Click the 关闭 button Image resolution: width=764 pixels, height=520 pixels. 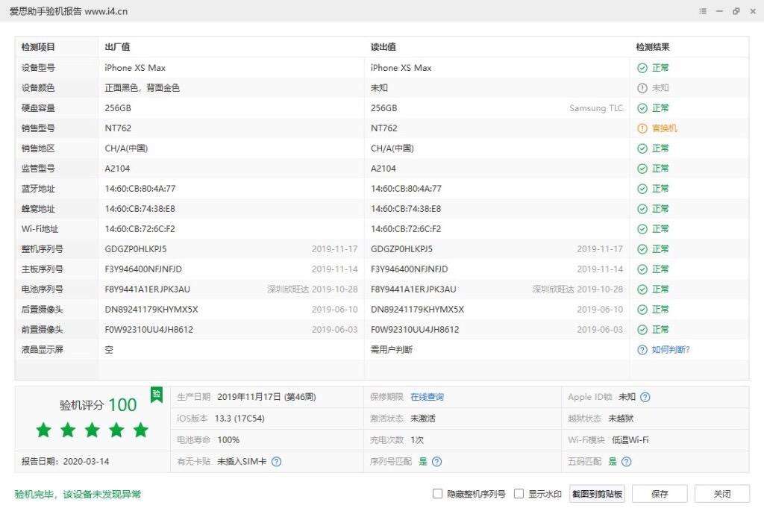coord(722,494)
